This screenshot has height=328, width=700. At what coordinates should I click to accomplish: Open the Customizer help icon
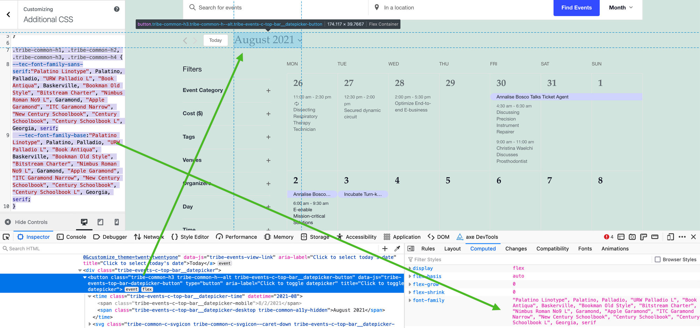(117, 9)
